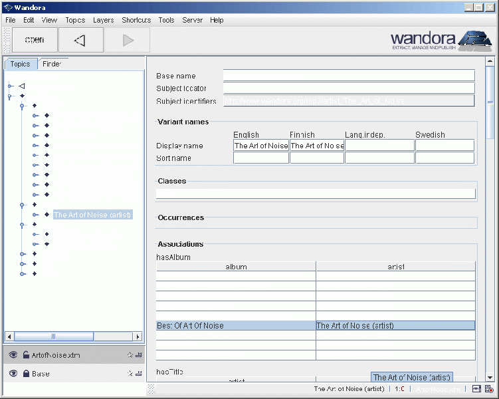This screenshot has width=499, height=399.
Task: Click the back arrow navigation button
Action: coord(80,41)
